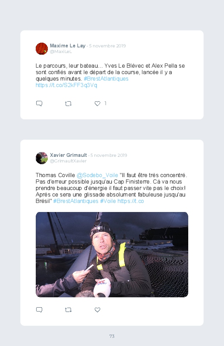Open the @MaxiLeL handle

point(61,52)
